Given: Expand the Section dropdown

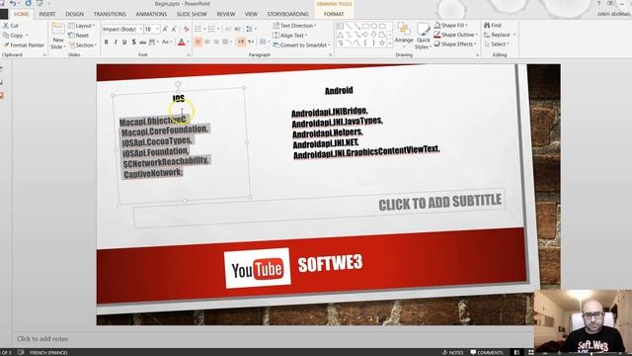Looking at the screenshot, I should point(83,45).
